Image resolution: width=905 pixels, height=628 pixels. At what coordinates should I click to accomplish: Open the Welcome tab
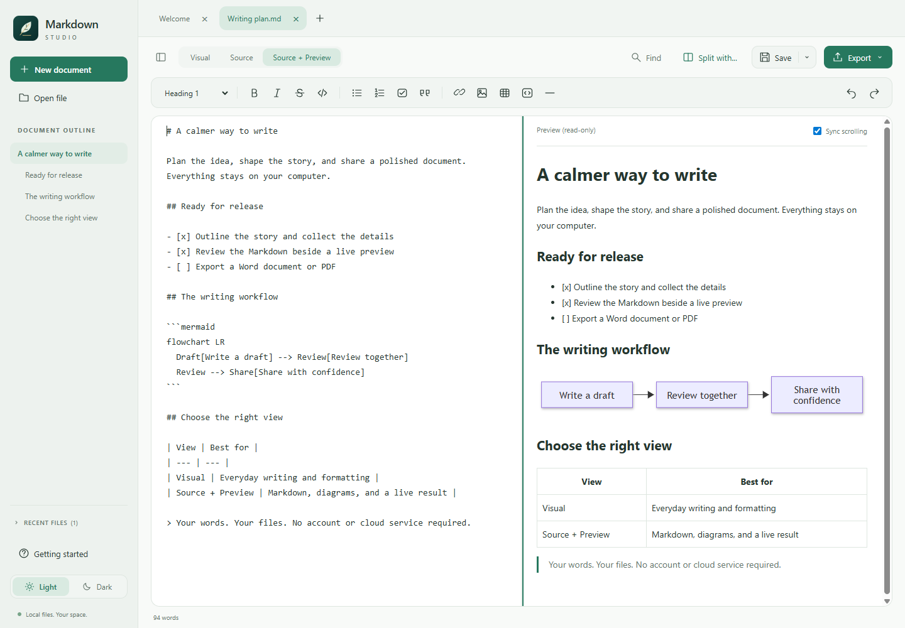pyautogui.click(x=174, y=19)
